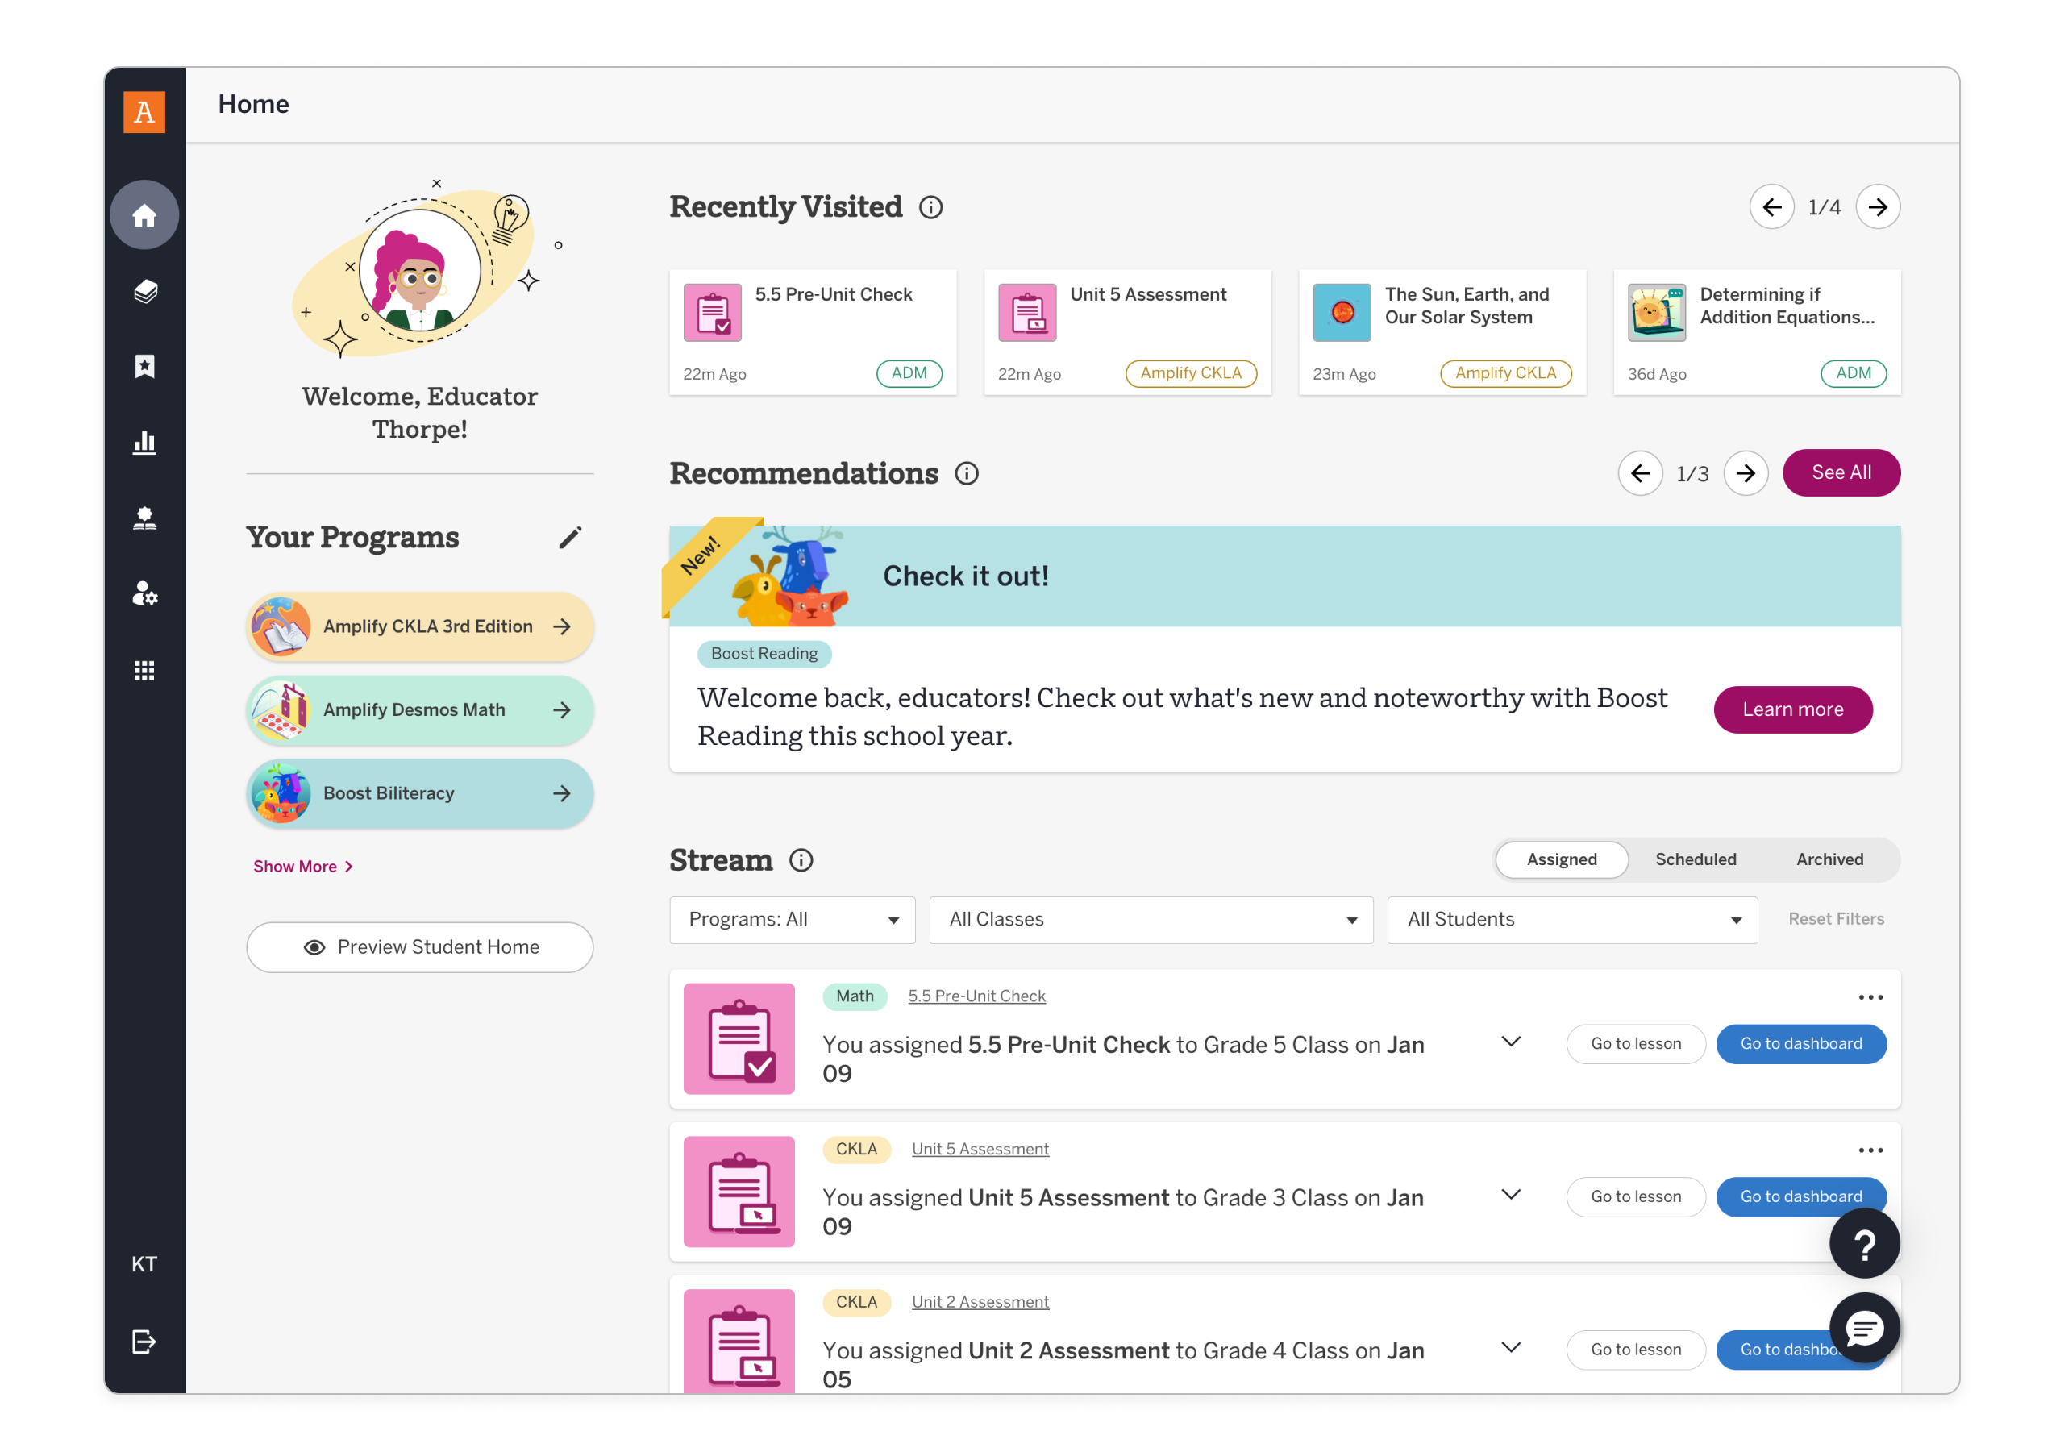Screen dimensions: 2064x1456
Task: Open the reports bar-chart icon
Action: coord(145,441)
